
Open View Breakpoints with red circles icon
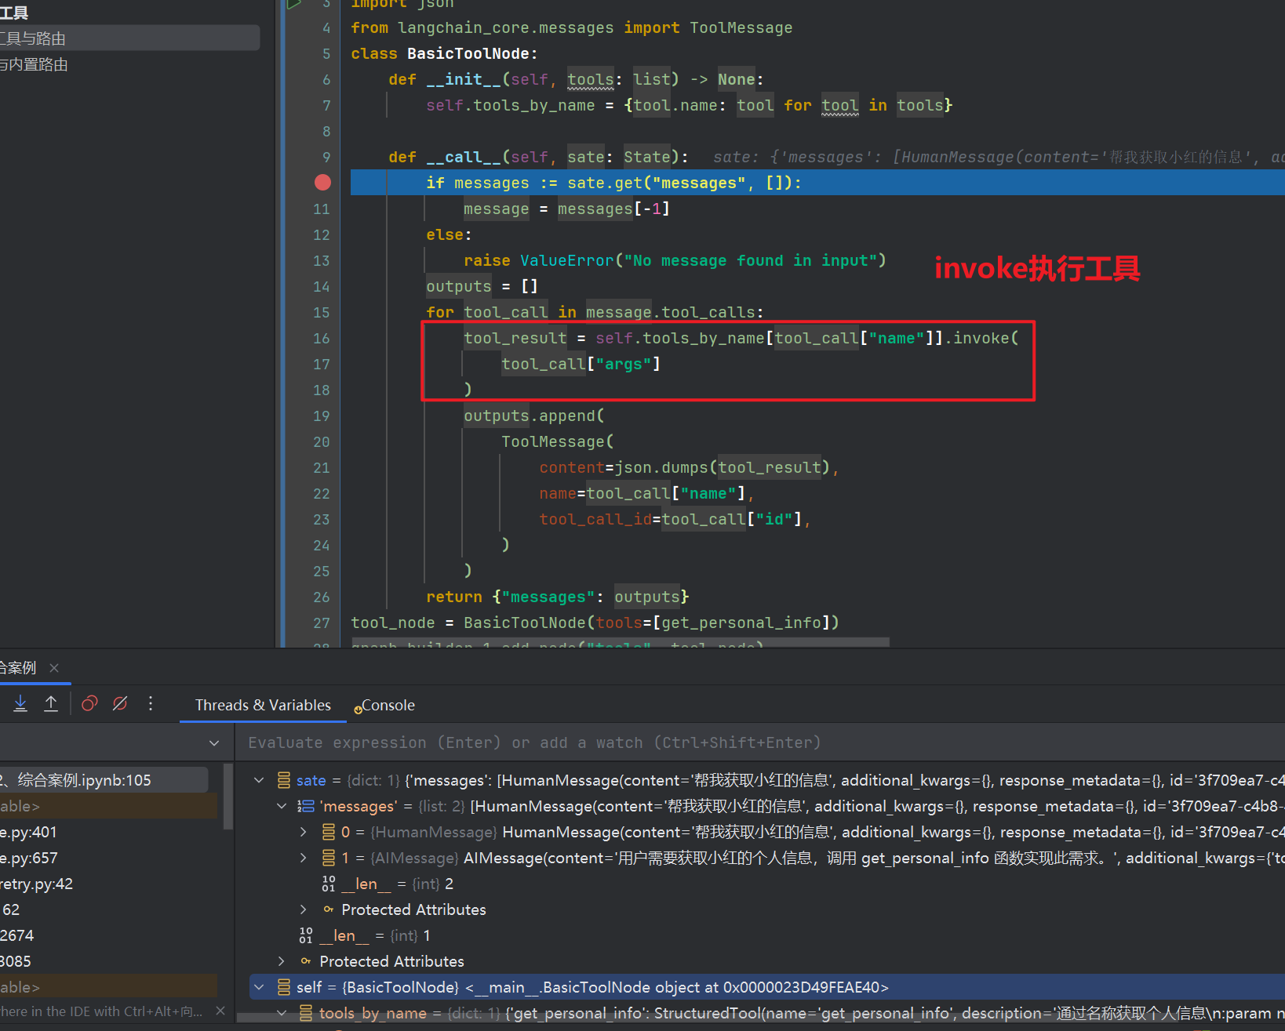click(89, 704)
